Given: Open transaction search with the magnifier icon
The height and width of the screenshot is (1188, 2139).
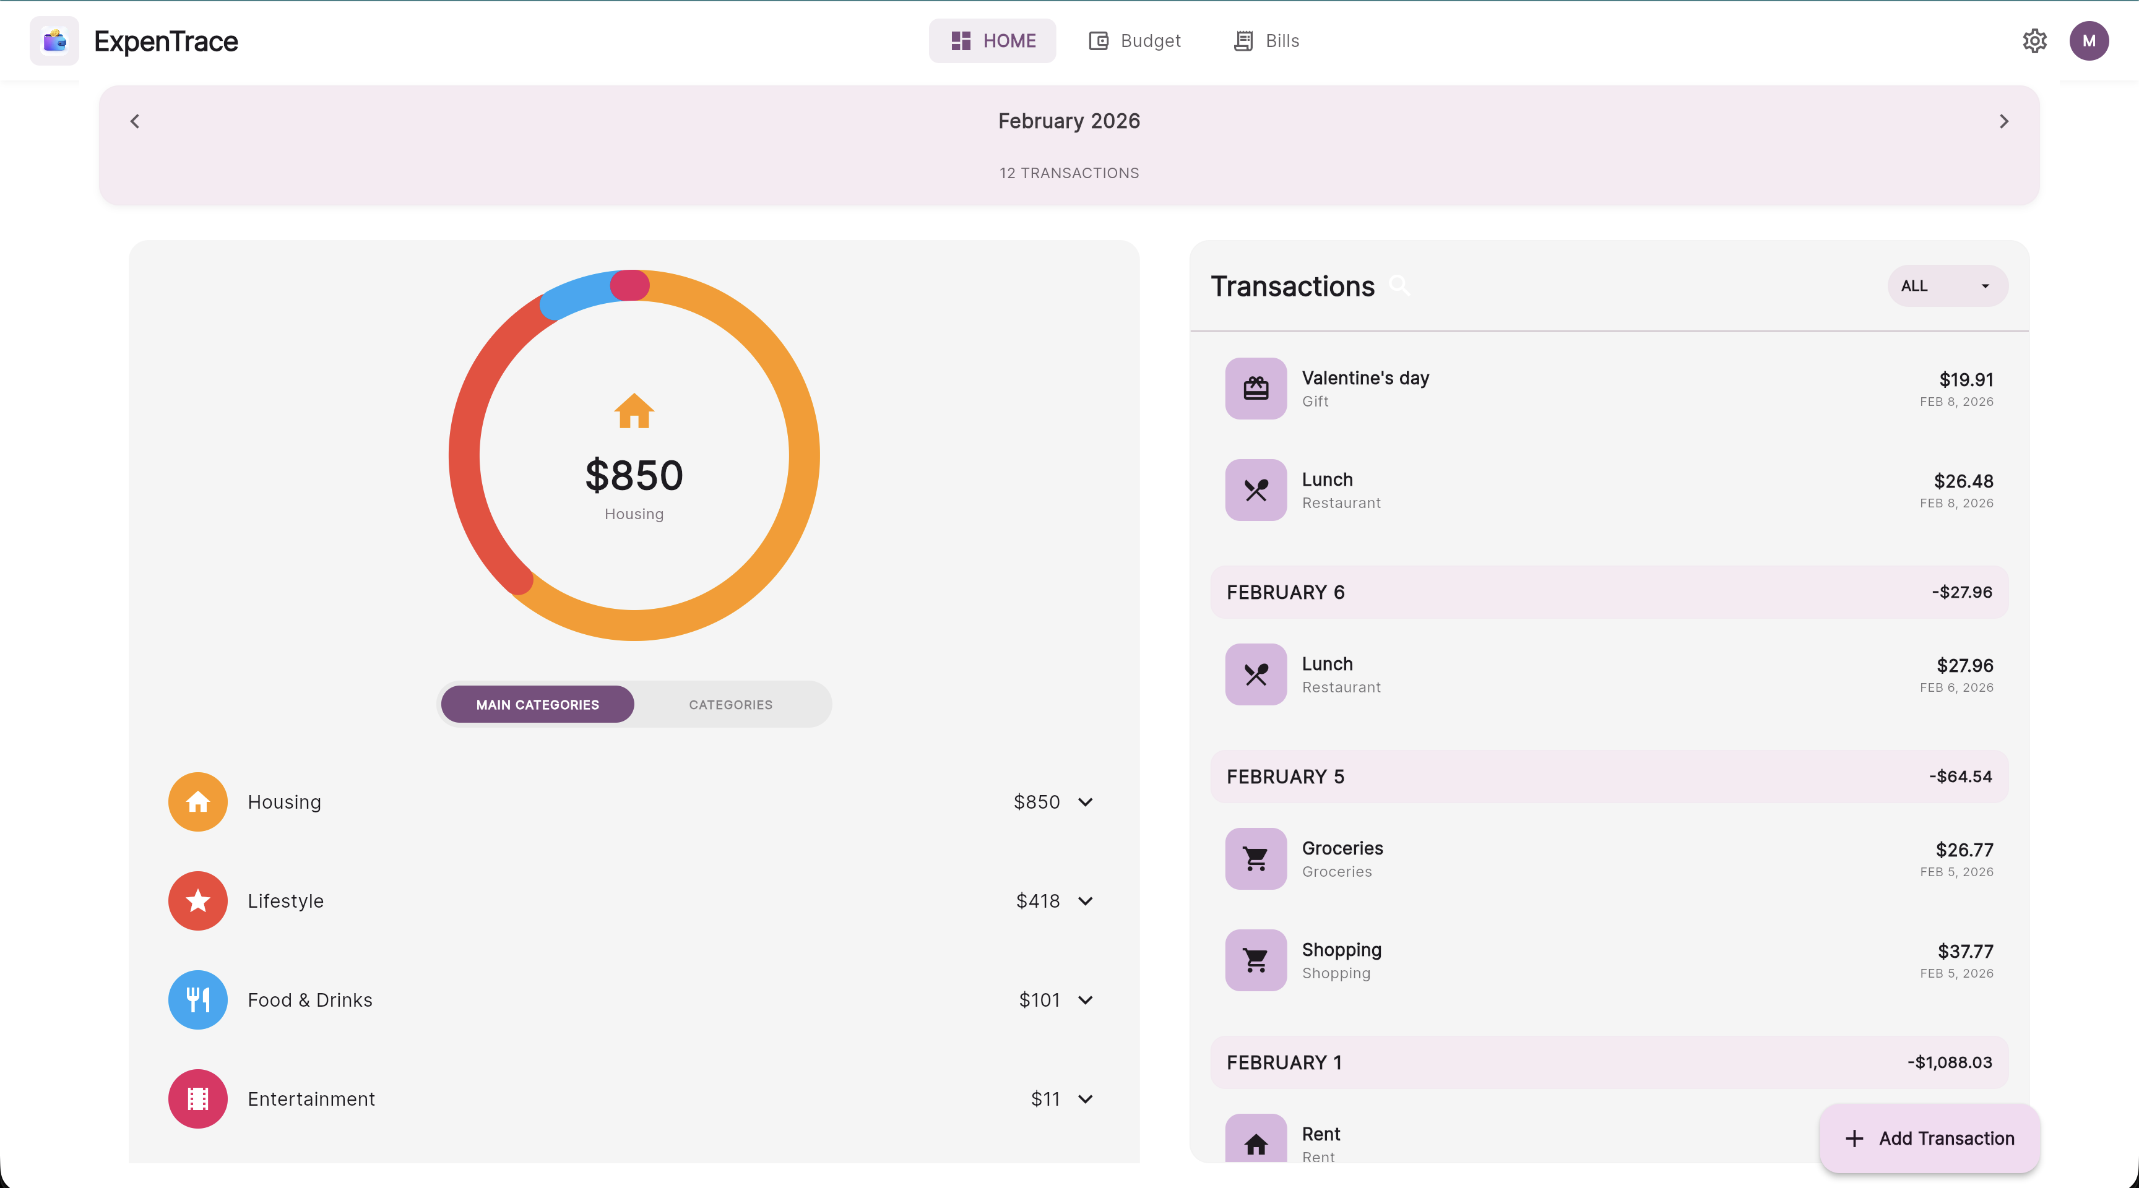Looking at the screenshot, I should [x=1401, y=285].
